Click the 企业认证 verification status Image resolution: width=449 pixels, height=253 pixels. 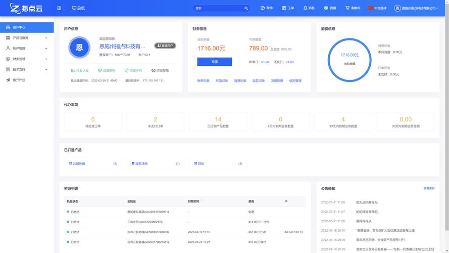[x=80, y=70]
